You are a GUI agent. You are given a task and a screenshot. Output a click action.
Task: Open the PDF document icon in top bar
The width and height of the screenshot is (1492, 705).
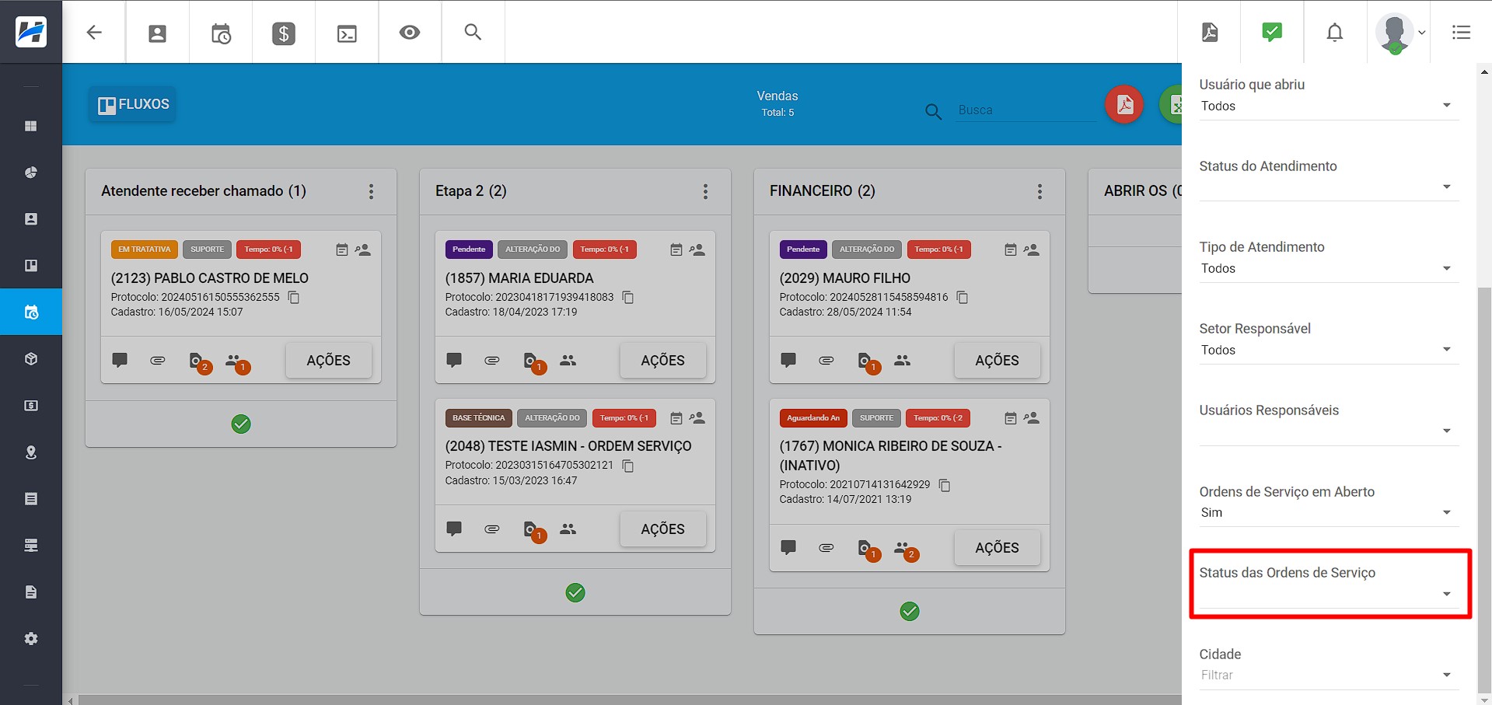click(1210, 32)
